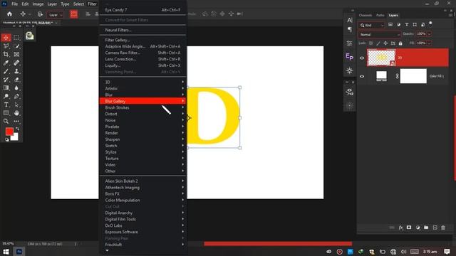Image resolution: width=456 pixels, height=256 pixels.
Task: Hide the 3D layer eye icon
Action: [x=362, y=58]
